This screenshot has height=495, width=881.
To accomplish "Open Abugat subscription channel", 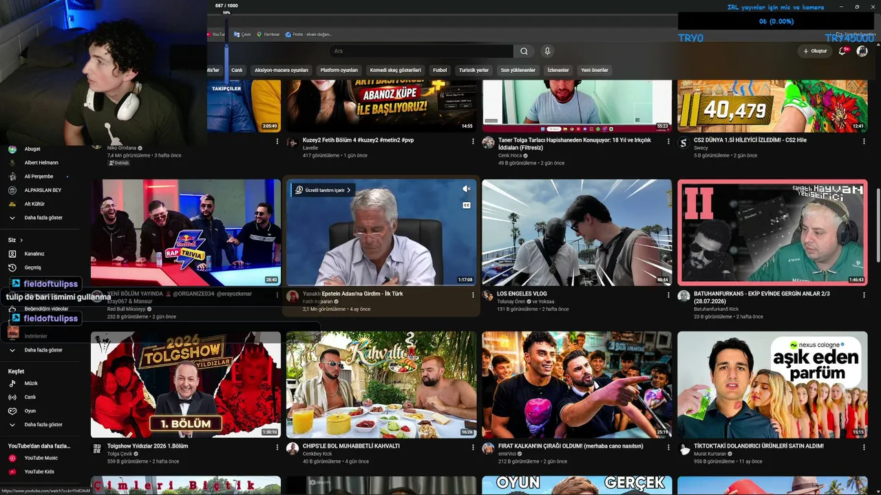I will pos(32,148).
